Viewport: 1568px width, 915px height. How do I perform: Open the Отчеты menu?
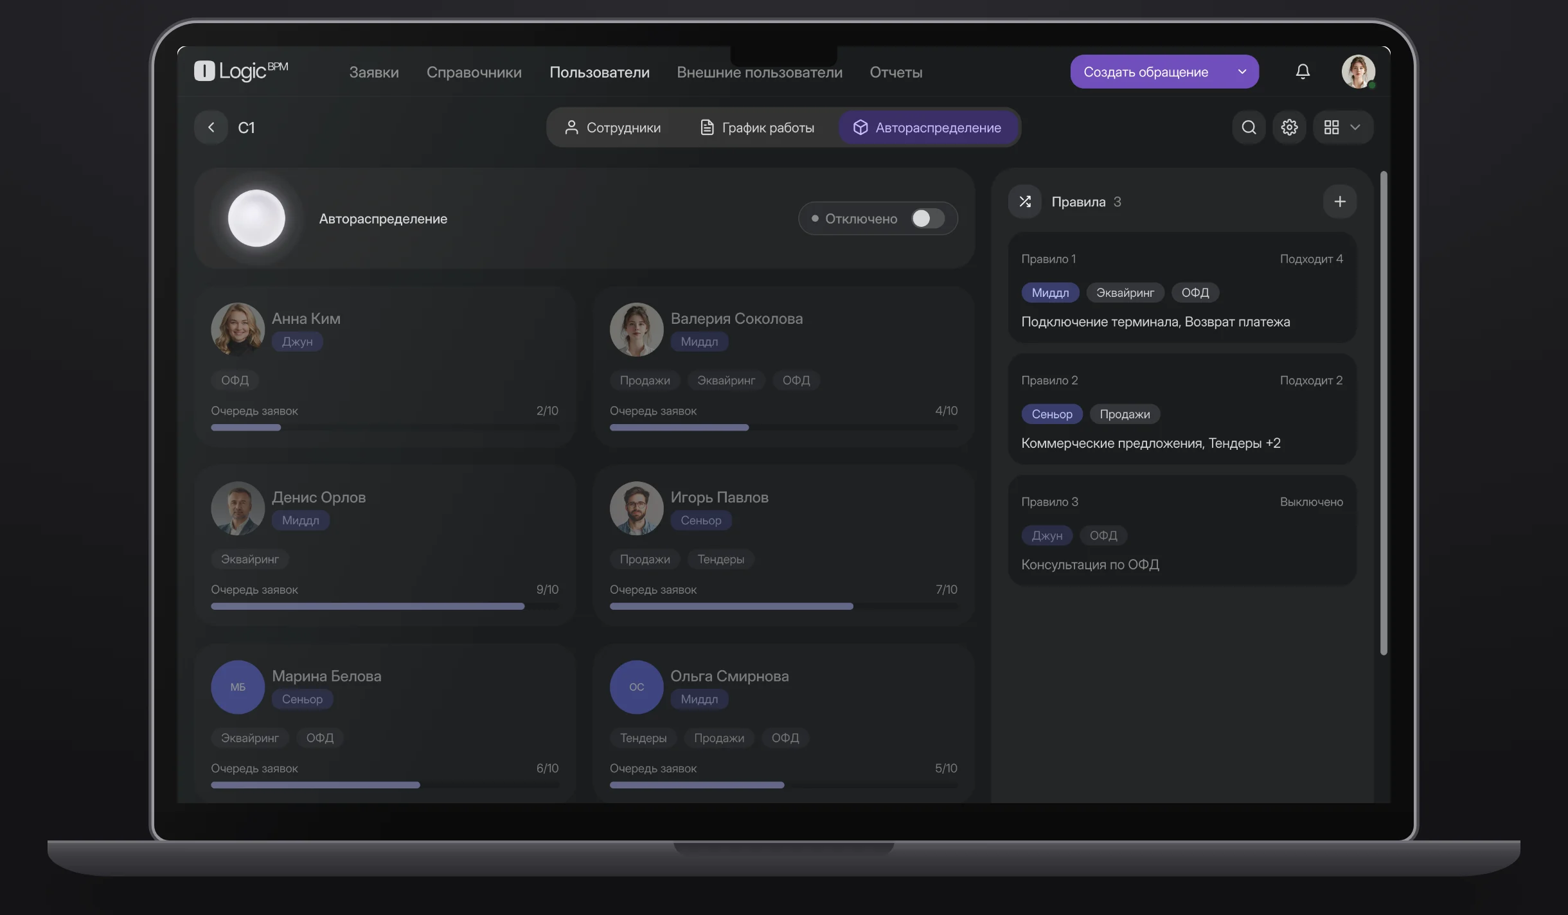[x=896, y=73]
